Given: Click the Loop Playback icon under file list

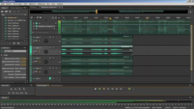Looking at the screenshot, I should click(14, 43).
